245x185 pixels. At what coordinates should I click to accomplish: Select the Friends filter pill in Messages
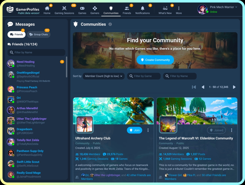[16, 34]
